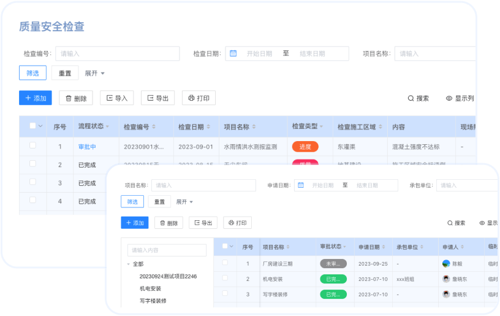Click the 导入 import button
Viewport: 500px width, 316px height.
[116, 98]
